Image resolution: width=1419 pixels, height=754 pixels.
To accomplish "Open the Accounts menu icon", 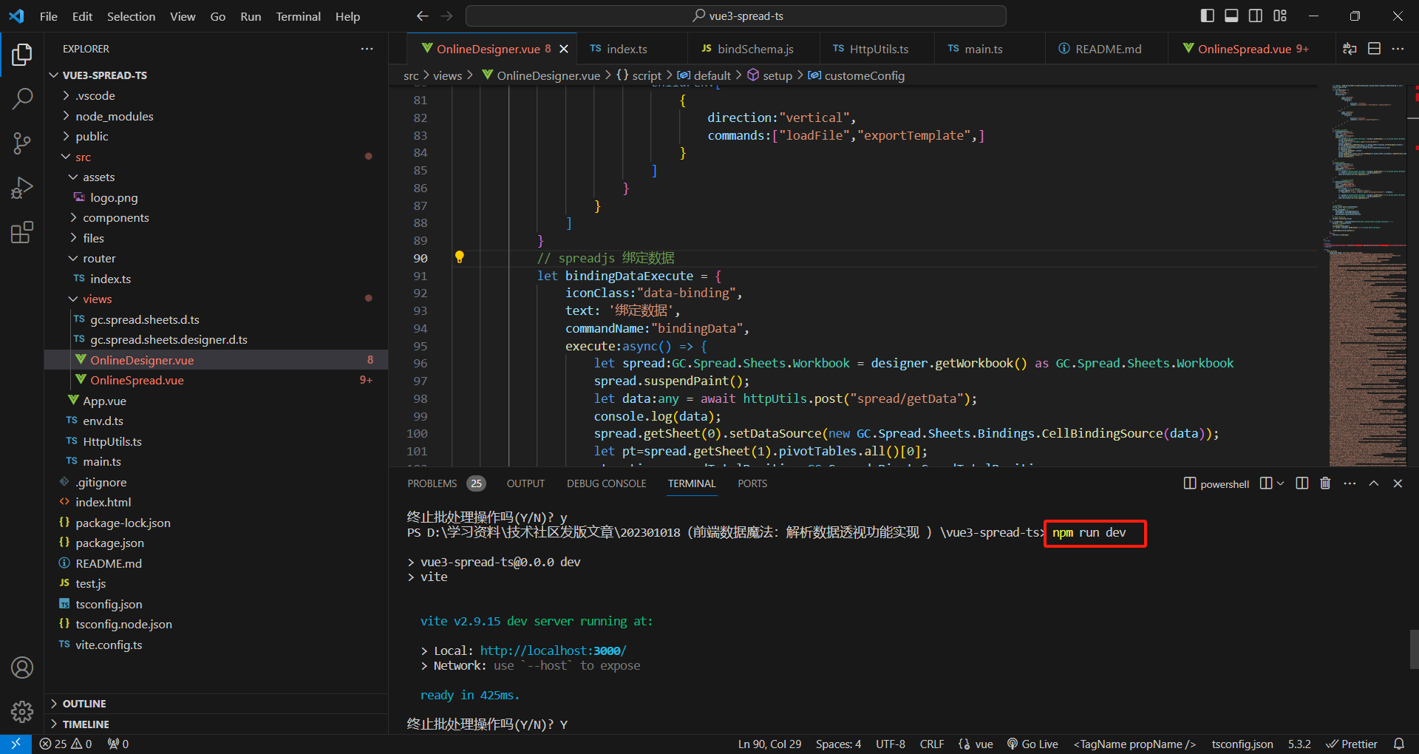I will (x=22, y=668).
